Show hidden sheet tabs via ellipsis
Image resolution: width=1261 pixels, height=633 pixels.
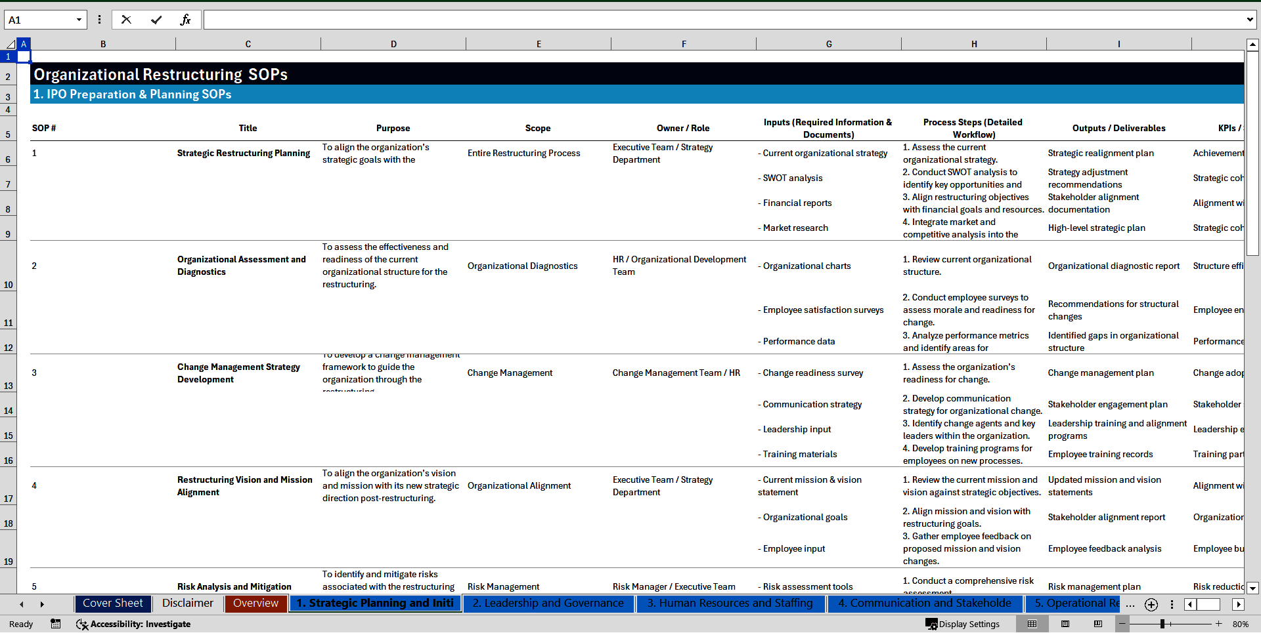[1130, 604]
